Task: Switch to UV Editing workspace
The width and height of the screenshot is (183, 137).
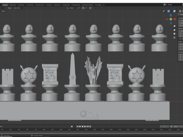Action: click(x=30, y=5)
